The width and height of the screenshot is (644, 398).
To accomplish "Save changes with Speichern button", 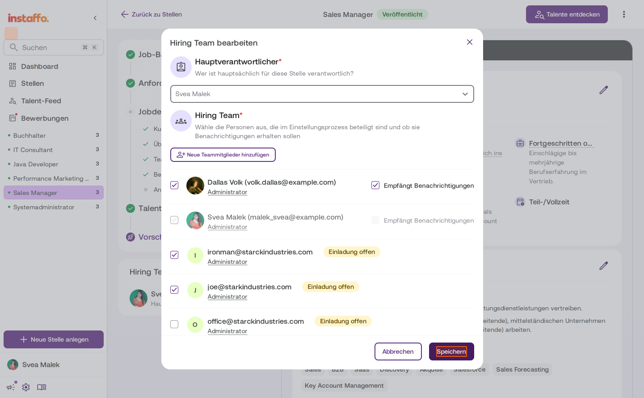I will [451, 351].
